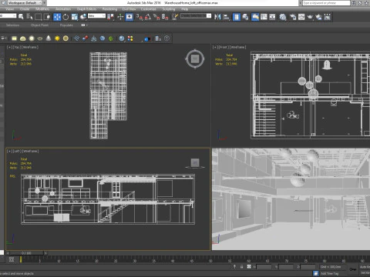Open the Render Setup icon
Image resolution: width=370 pixels, height=277 pixels.
point(293,17)
